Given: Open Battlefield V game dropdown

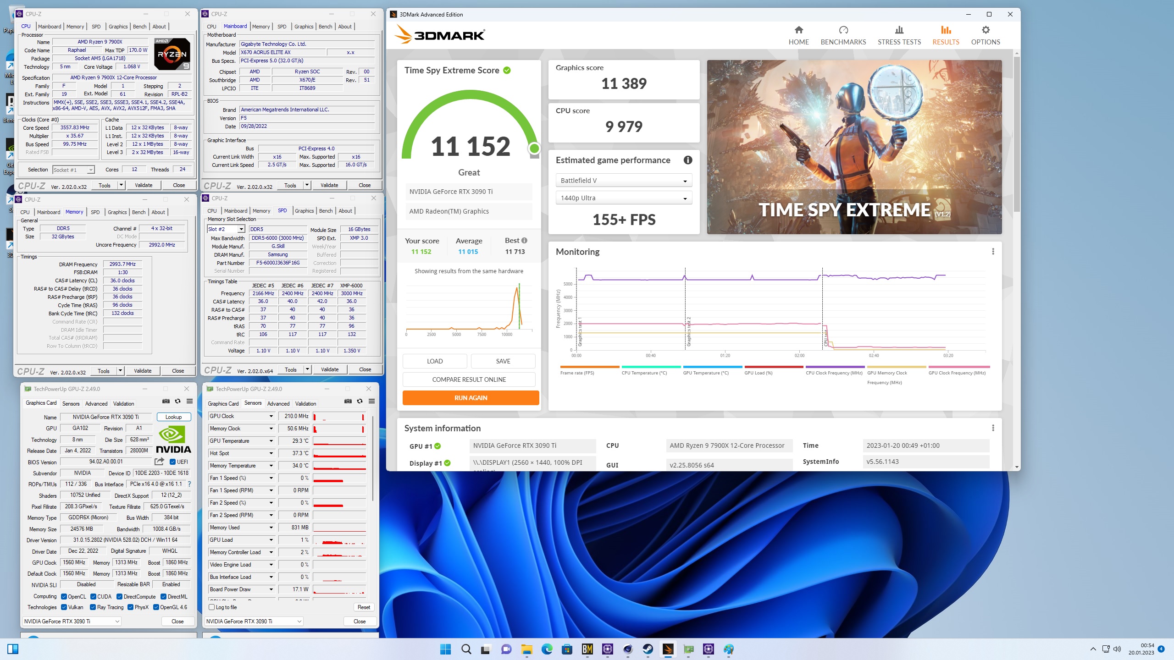Looking at the screenshot, I should tap(624, 181).
